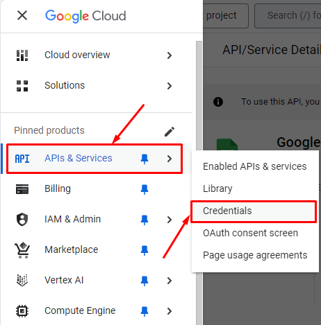The height and width of the screenshot is (325, 321).
Task: Click the Marketplace shopping cart icon
Action: tap(22, 250)
